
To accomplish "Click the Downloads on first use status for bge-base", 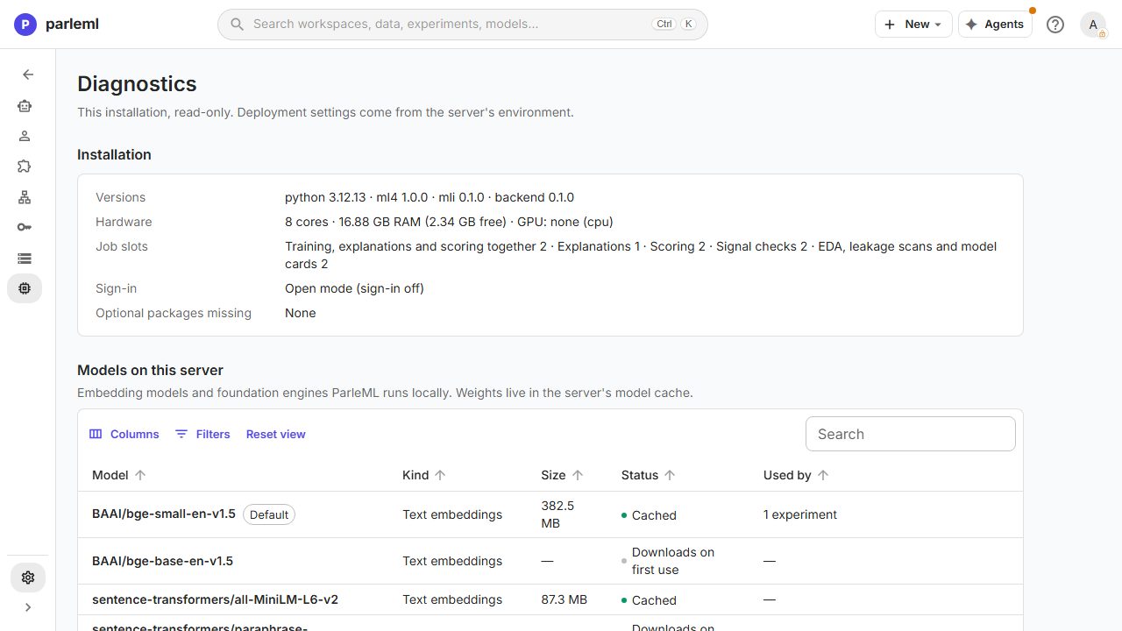I will [672, 561].
